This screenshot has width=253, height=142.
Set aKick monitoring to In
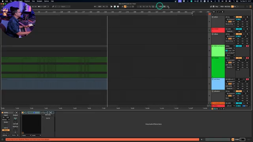(x=227, y=22)
